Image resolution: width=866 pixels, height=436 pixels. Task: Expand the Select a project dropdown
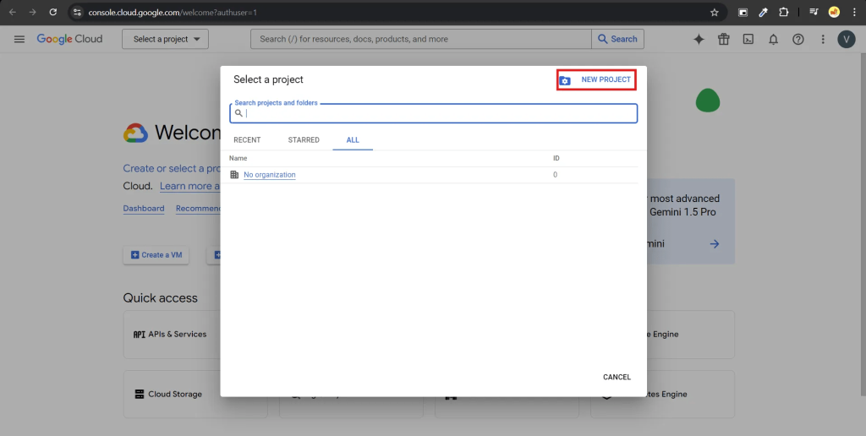(166, 39)
